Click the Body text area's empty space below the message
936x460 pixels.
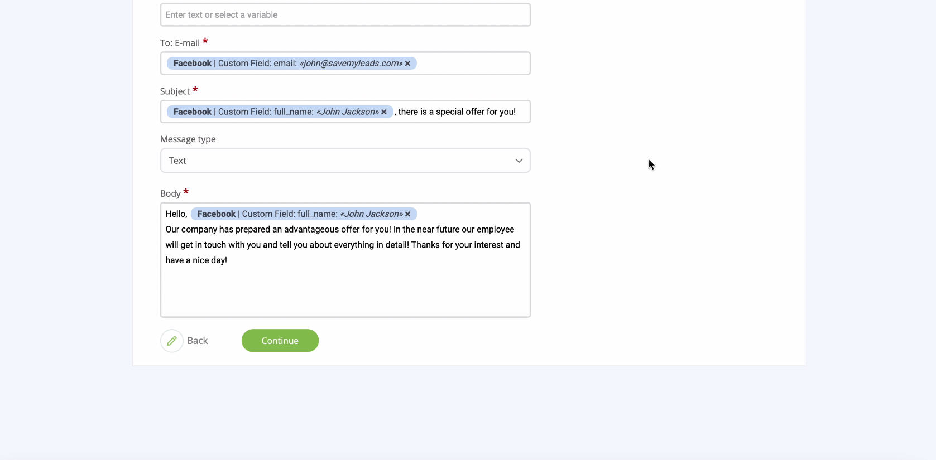coord(345,290)
